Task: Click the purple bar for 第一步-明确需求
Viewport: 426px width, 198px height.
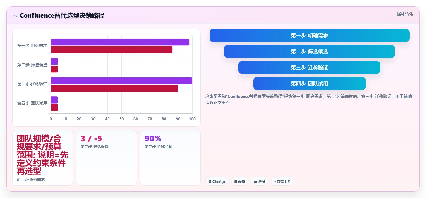Action: pyautogui.click(x=120, y=42)
